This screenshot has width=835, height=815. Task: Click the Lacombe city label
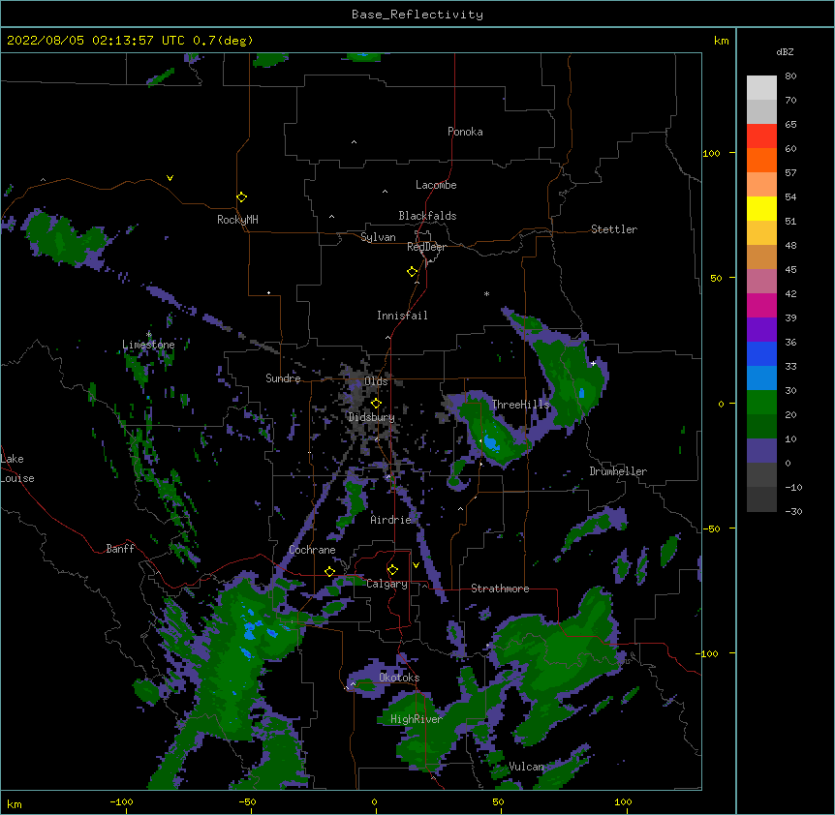click(x=436, y=185)
